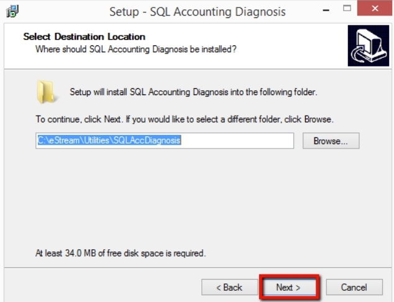Click the highlighted C:\eStream destination path text
Image resolution: width=394 pixels, height=302 pixels.
pyautogui.click(x=109, y=141)
